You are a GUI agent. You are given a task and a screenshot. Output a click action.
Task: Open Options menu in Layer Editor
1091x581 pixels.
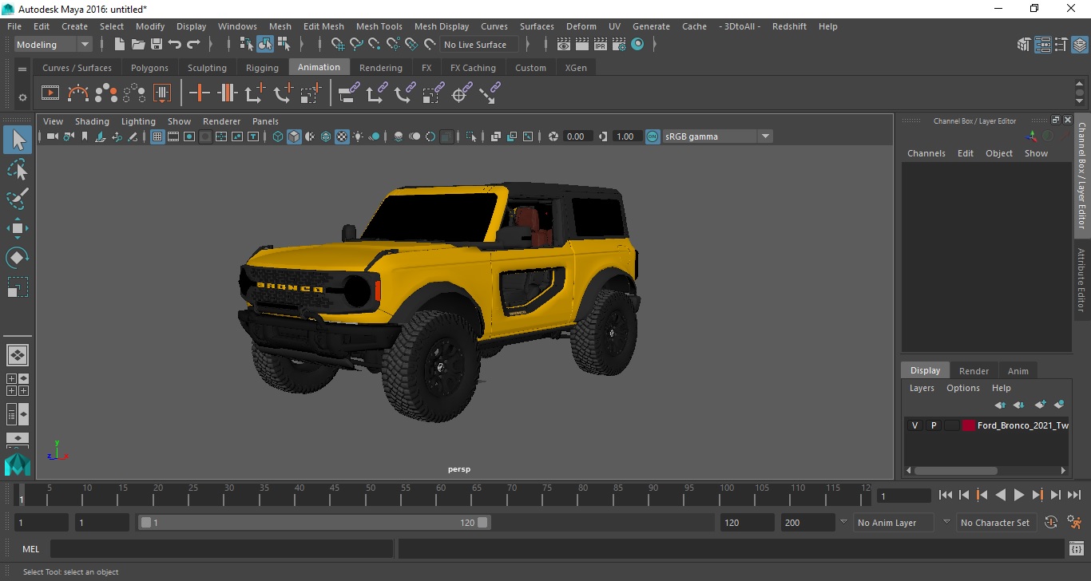tap(962, 388)
